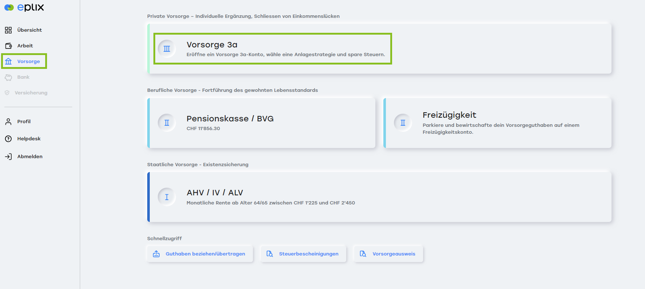The width and height of the screenshot is (645, 289).
Task: Click the Abmelden arrow icon
Action: click(8, 157)
